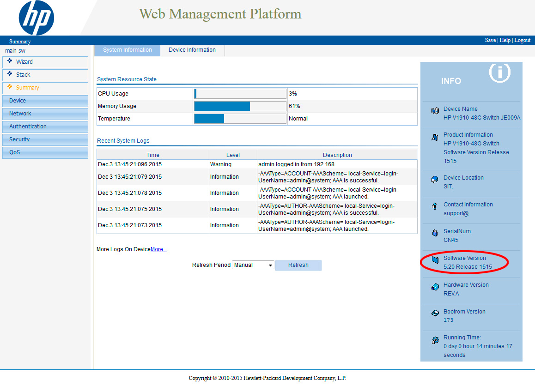Expand the QoS menu section
Image resolution: width=535 pixels, height=386 pixels.
[45, 152]
